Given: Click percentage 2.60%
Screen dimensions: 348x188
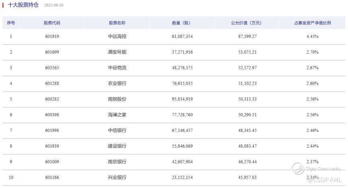Looking at the screenshot, I should coord(313,83).
